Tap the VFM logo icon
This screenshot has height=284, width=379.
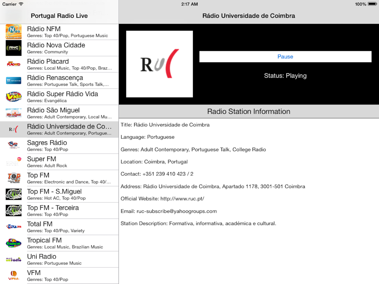pos(14,276)
